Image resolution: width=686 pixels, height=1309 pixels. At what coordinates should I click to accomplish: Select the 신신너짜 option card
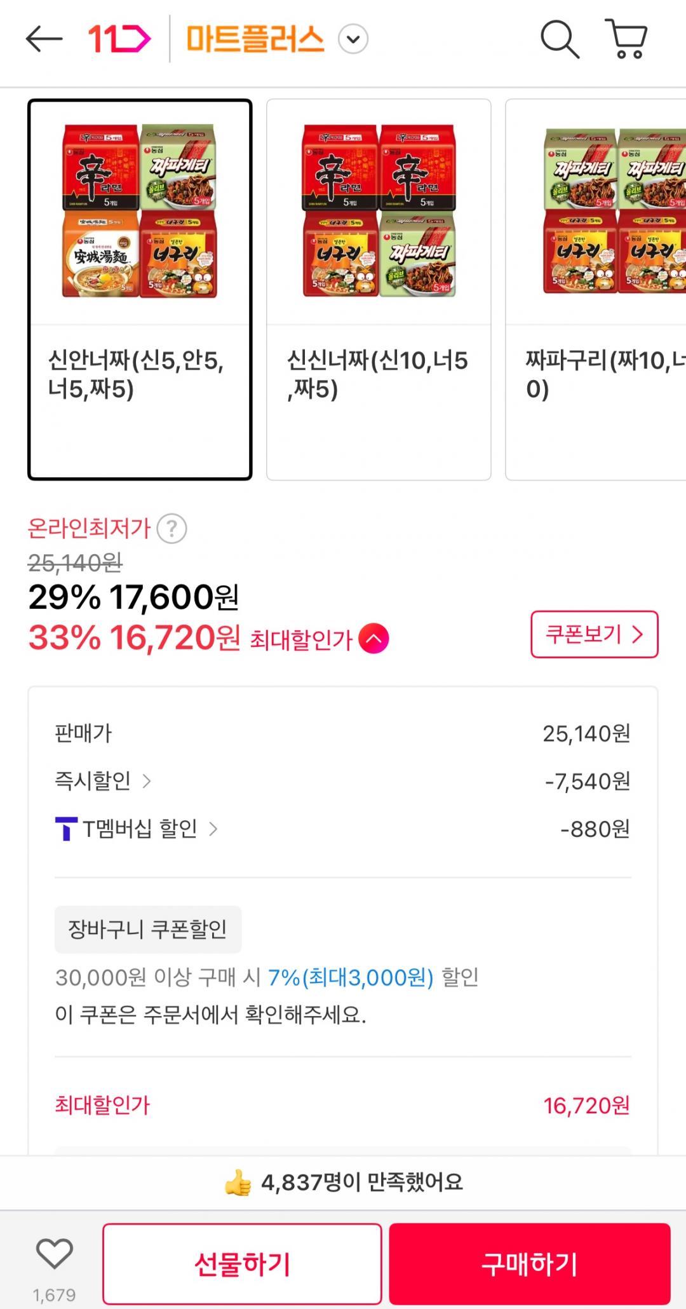coord(379,289)
